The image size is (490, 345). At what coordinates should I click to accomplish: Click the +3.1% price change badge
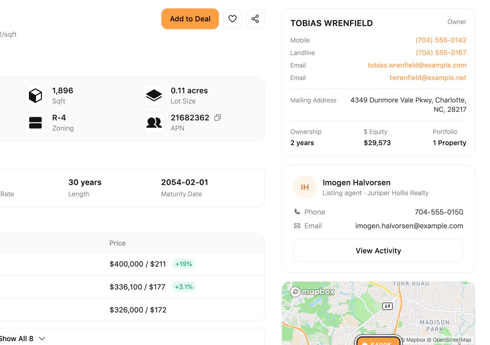point(184,286)
